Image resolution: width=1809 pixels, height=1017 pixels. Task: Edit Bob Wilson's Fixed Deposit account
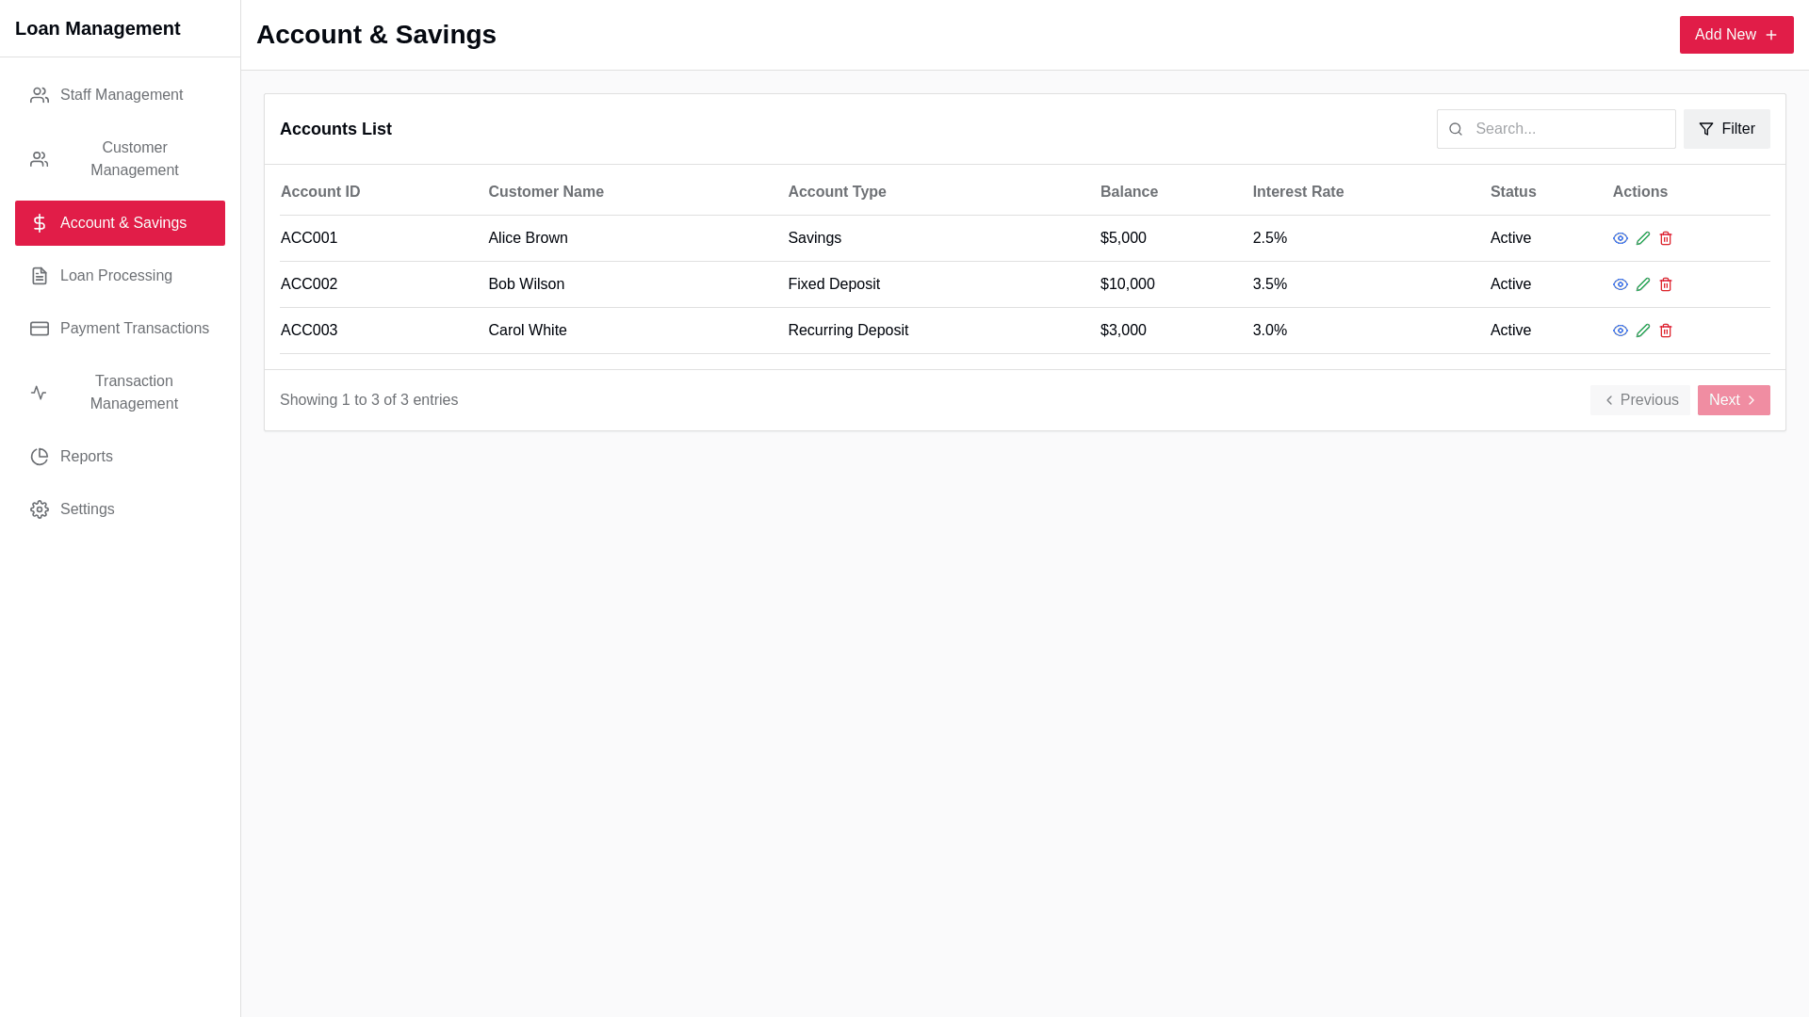pyautogui.click(x=1642, y=284)
